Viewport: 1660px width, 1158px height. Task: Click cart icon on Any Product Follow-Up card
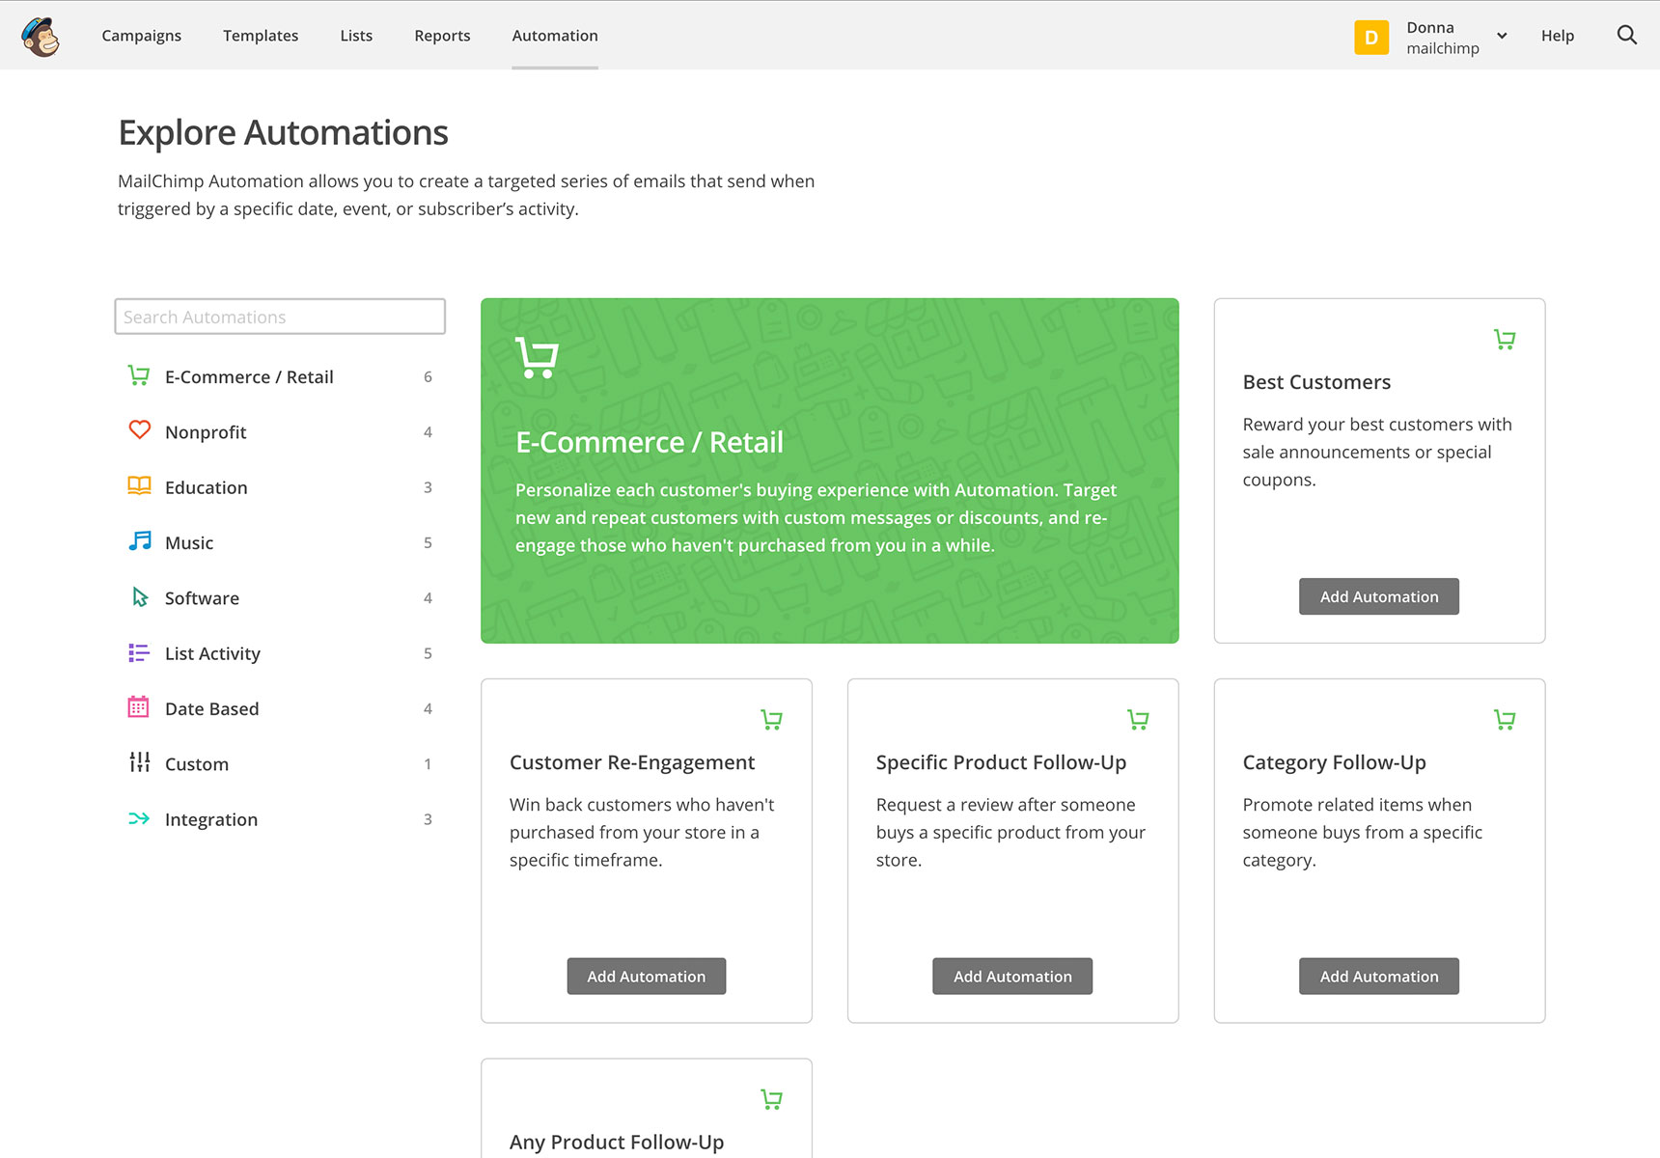[771, 1099]
